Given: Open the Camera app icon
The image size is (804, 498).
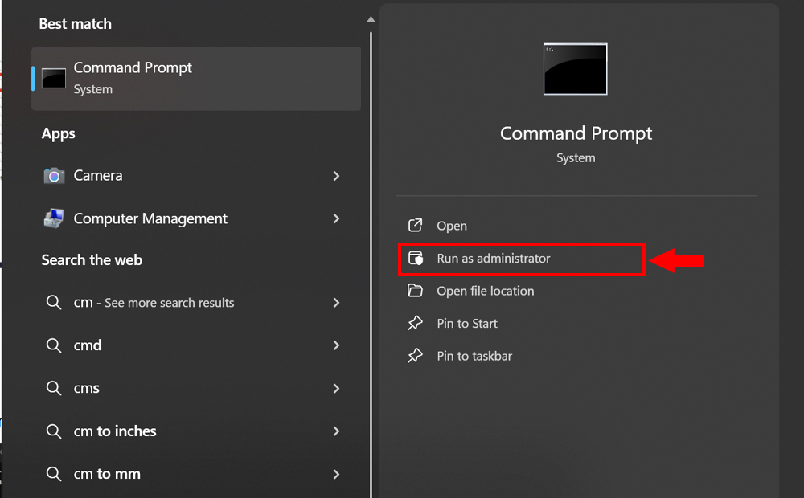Looking at the screenshot, I should [54, 175].
